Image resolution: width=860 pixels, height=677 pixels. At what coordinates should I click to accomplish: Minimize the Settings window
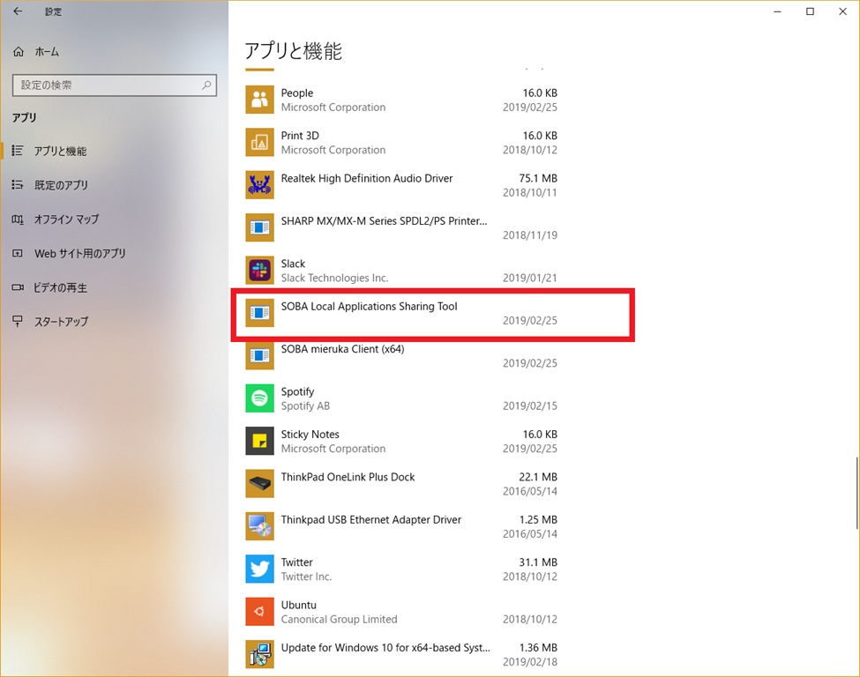777,11
